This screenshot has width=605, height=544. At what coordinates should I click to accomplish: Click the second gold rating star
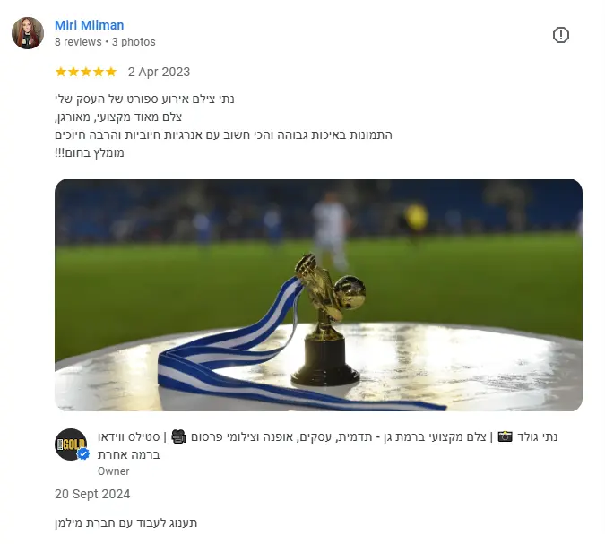[73, 72]
